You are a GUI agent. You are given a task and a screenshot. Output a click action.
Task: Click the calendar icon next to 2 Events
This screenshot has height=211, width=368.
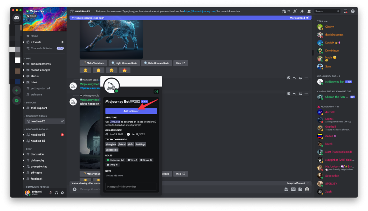(28, 42)
